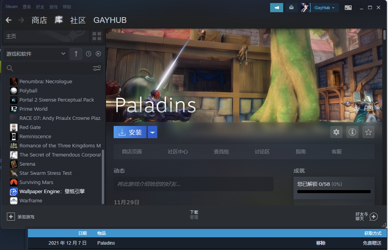Open 指南 link

tap(301, 152)
